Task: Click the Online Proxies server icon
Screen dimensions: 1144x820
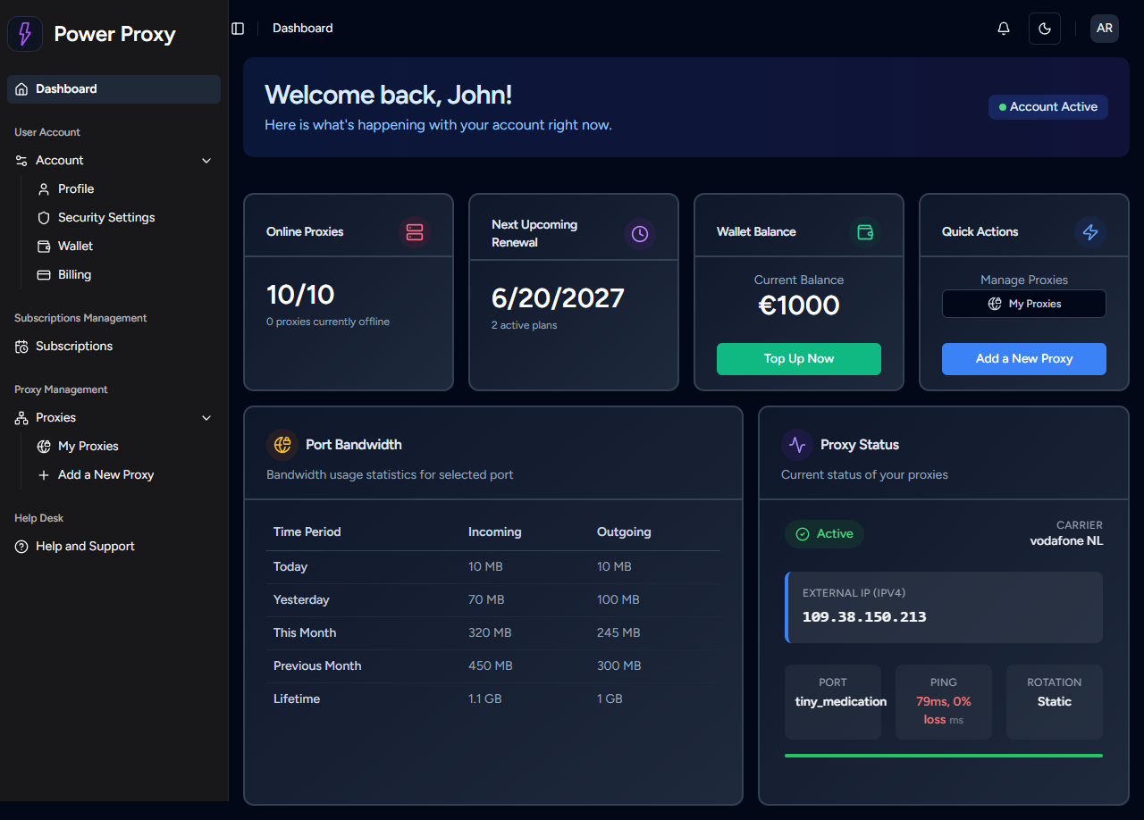Action: click(415, 232)
